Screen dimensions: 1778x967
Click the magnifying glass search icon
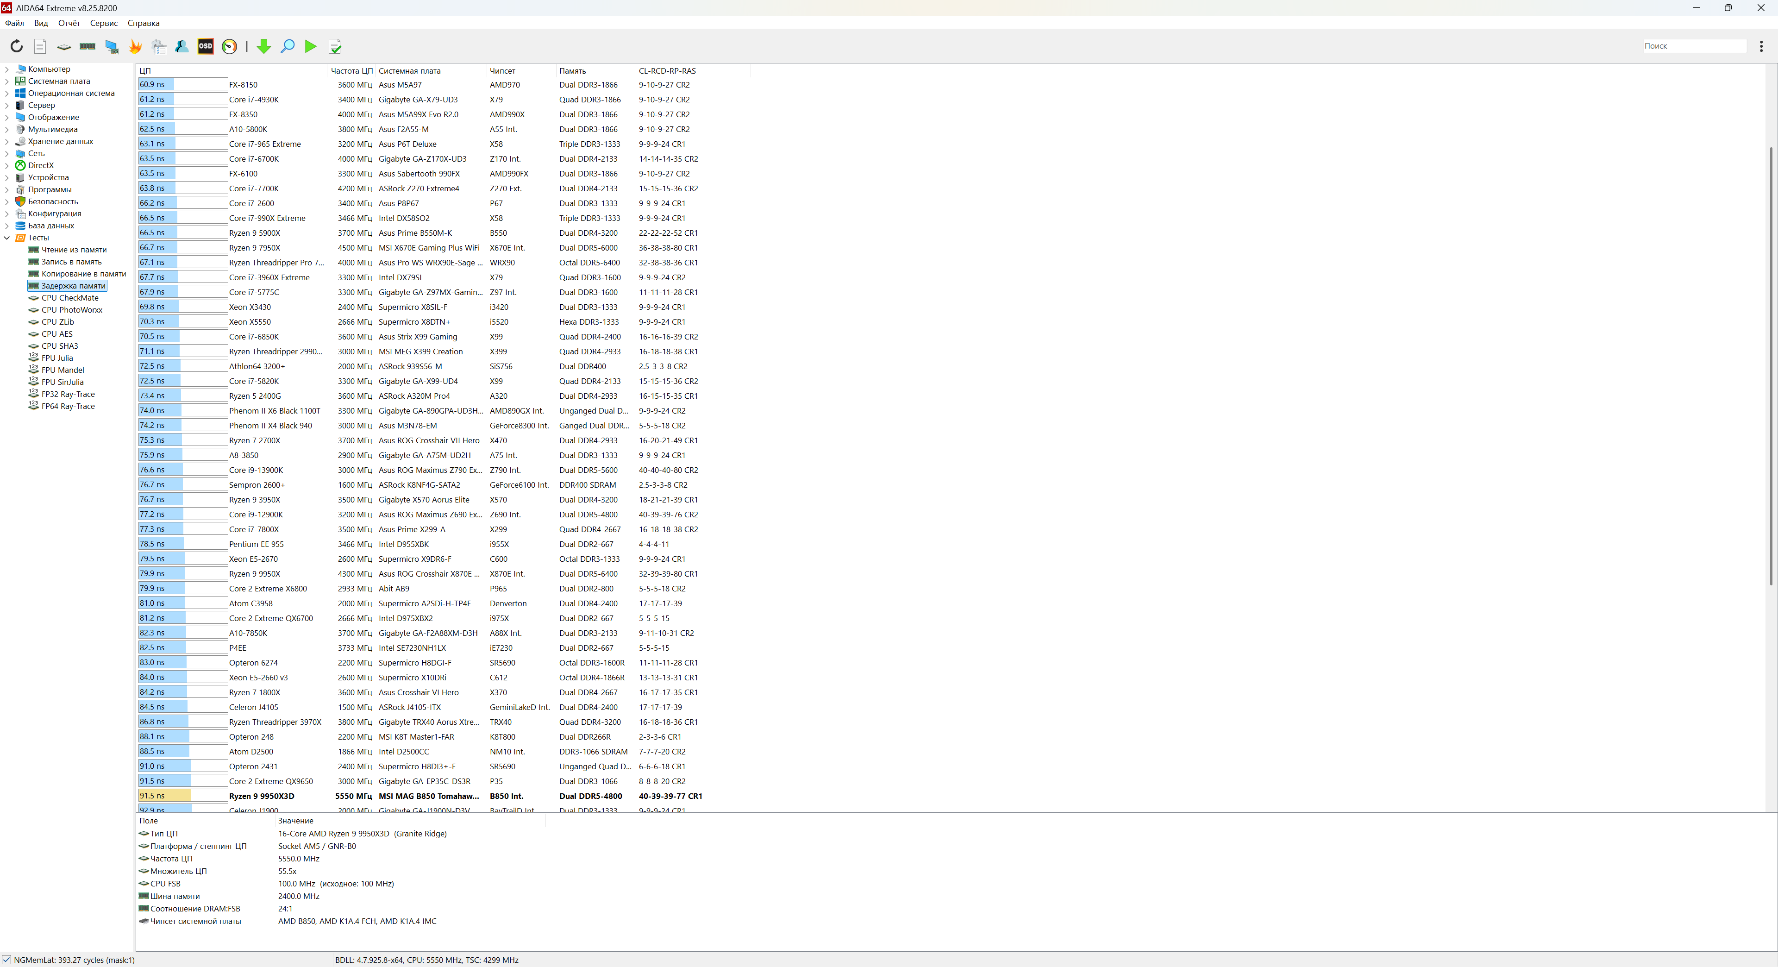coord(288,46)
